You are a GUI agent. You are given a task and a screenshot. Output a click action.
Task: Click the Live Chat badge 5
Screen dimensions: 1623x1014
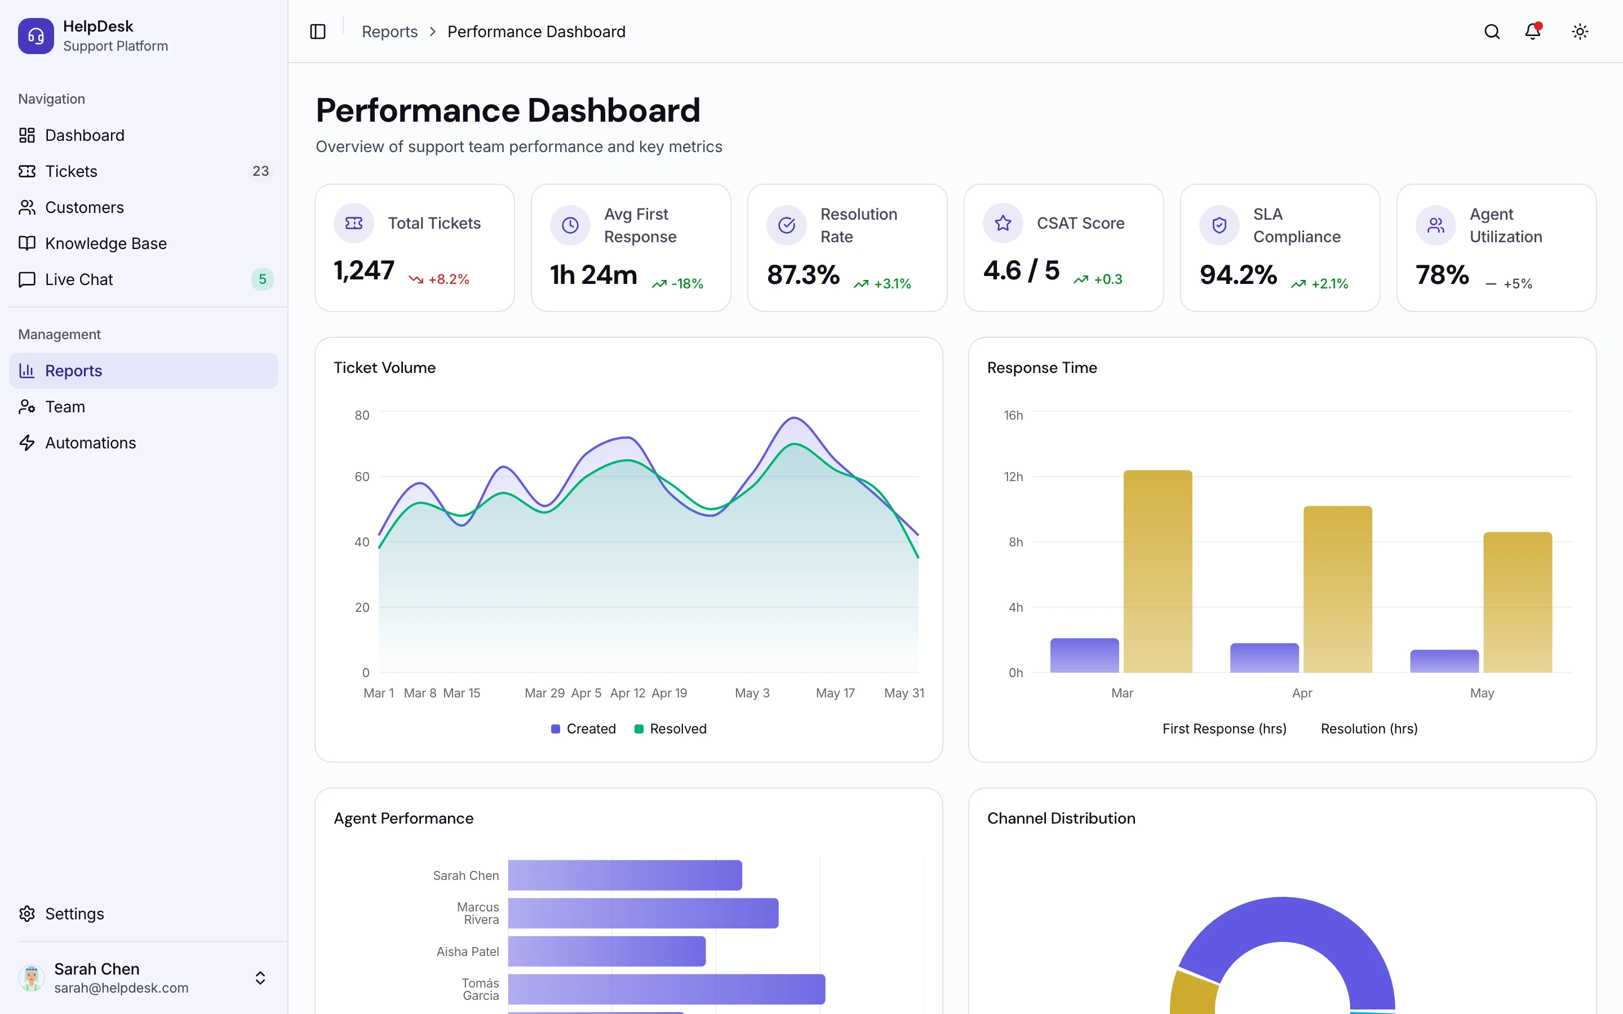(x=262, y=279)
